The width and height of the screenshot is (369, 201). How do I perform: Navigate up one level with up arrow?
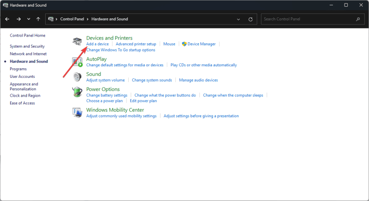pos(38,19)
